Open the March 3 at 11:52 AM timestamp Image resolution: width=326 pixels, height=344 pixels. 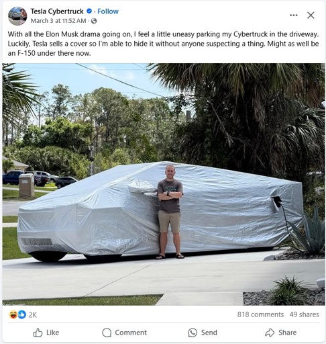coord(58,21)
